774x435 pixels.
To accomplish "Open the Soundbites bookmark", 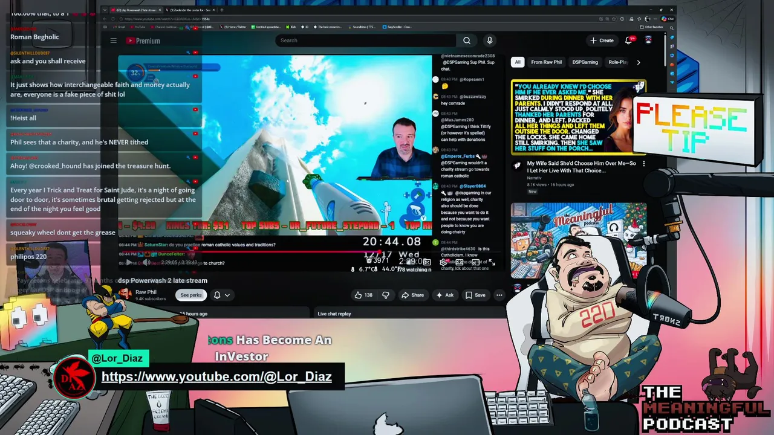I will coord(362,27).
